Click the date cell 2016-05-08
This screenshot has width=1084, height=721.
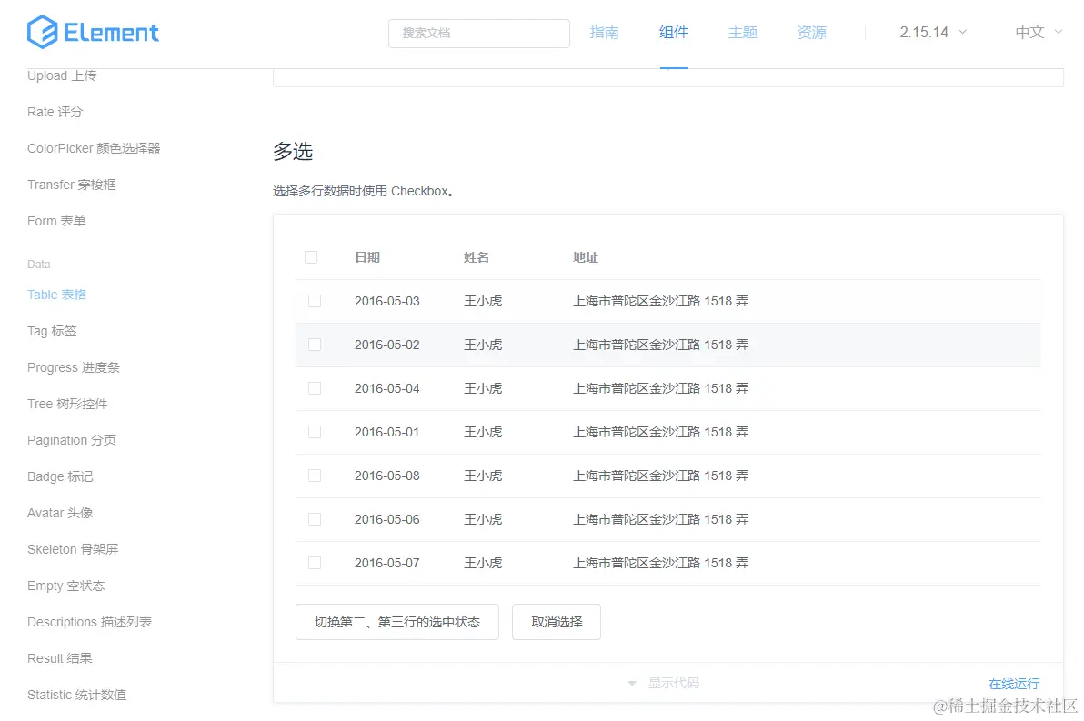point(387,475)
